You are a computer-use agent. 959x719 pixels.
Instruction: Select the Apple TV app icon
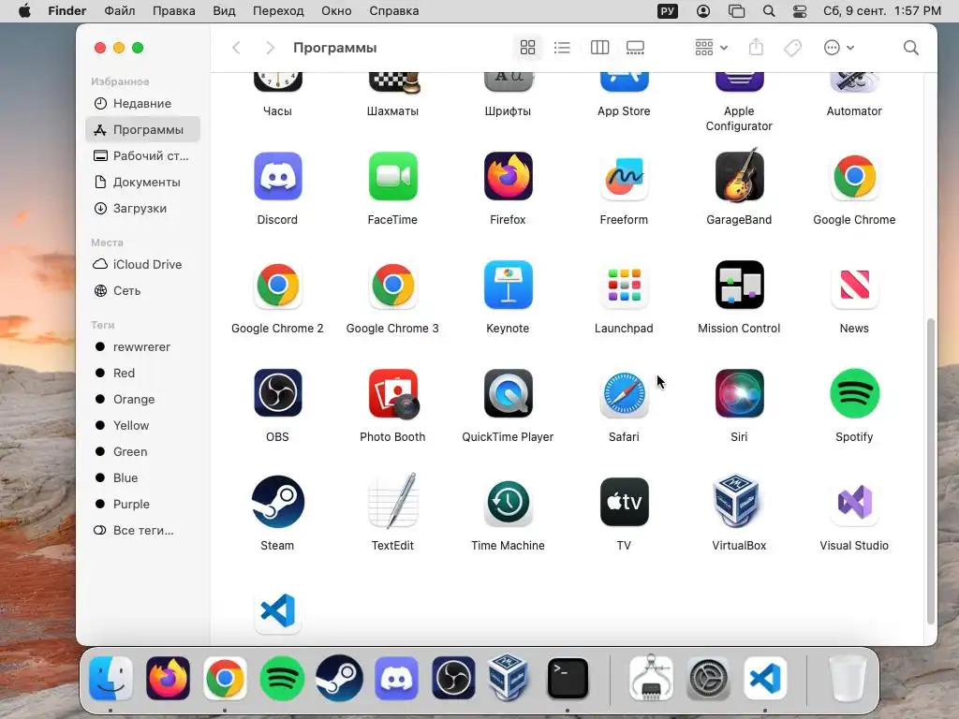click(624, 502)
